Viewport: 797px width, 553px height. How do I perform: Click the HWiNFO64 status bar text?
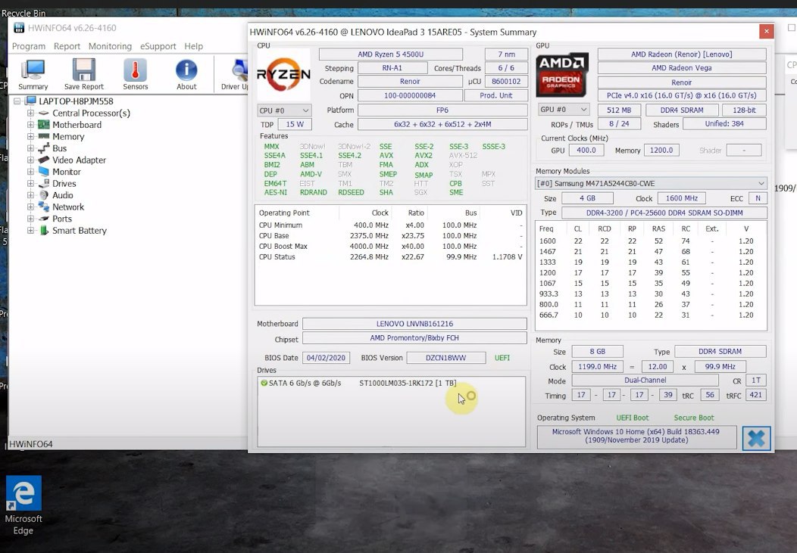pyautogui.click(x=31, y=444)
